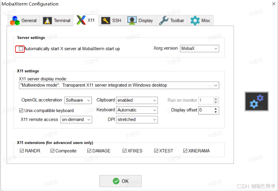The height and width of the screenshot is (191, 278).
Task: Click the Display tab monitor icon
Action: [x=132, y=21]
